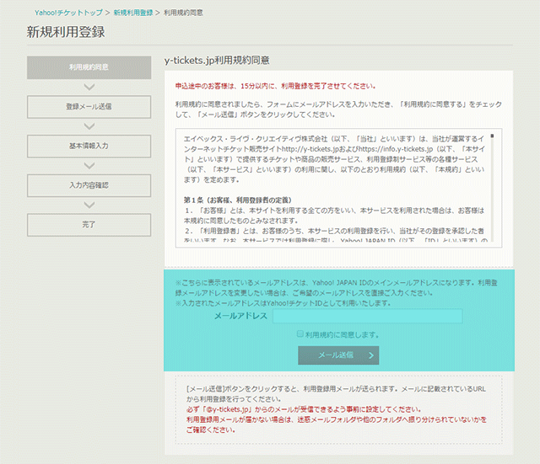Image resolution: width=540 pixels, height=464 pixels.
Task: Click the y-tickets.jp利用規約同意 section heading
Action: tap(217, 61)
